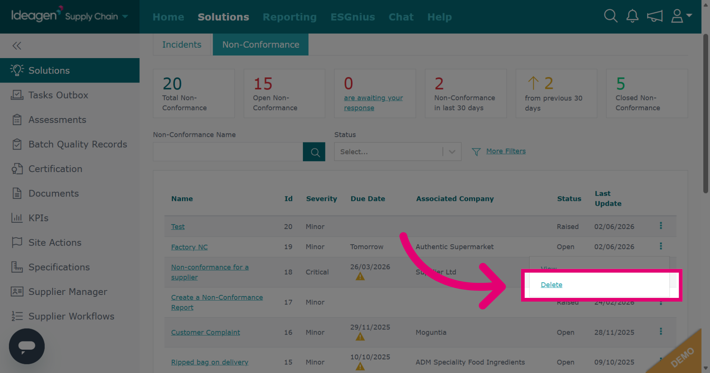Open Supplier Manager section

70,292
